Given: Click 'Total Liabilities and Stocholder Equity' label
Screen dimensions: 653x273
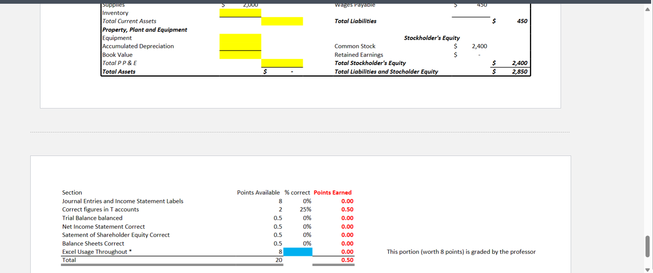Looking at the screenshot, I should click(x=386, y=71).
